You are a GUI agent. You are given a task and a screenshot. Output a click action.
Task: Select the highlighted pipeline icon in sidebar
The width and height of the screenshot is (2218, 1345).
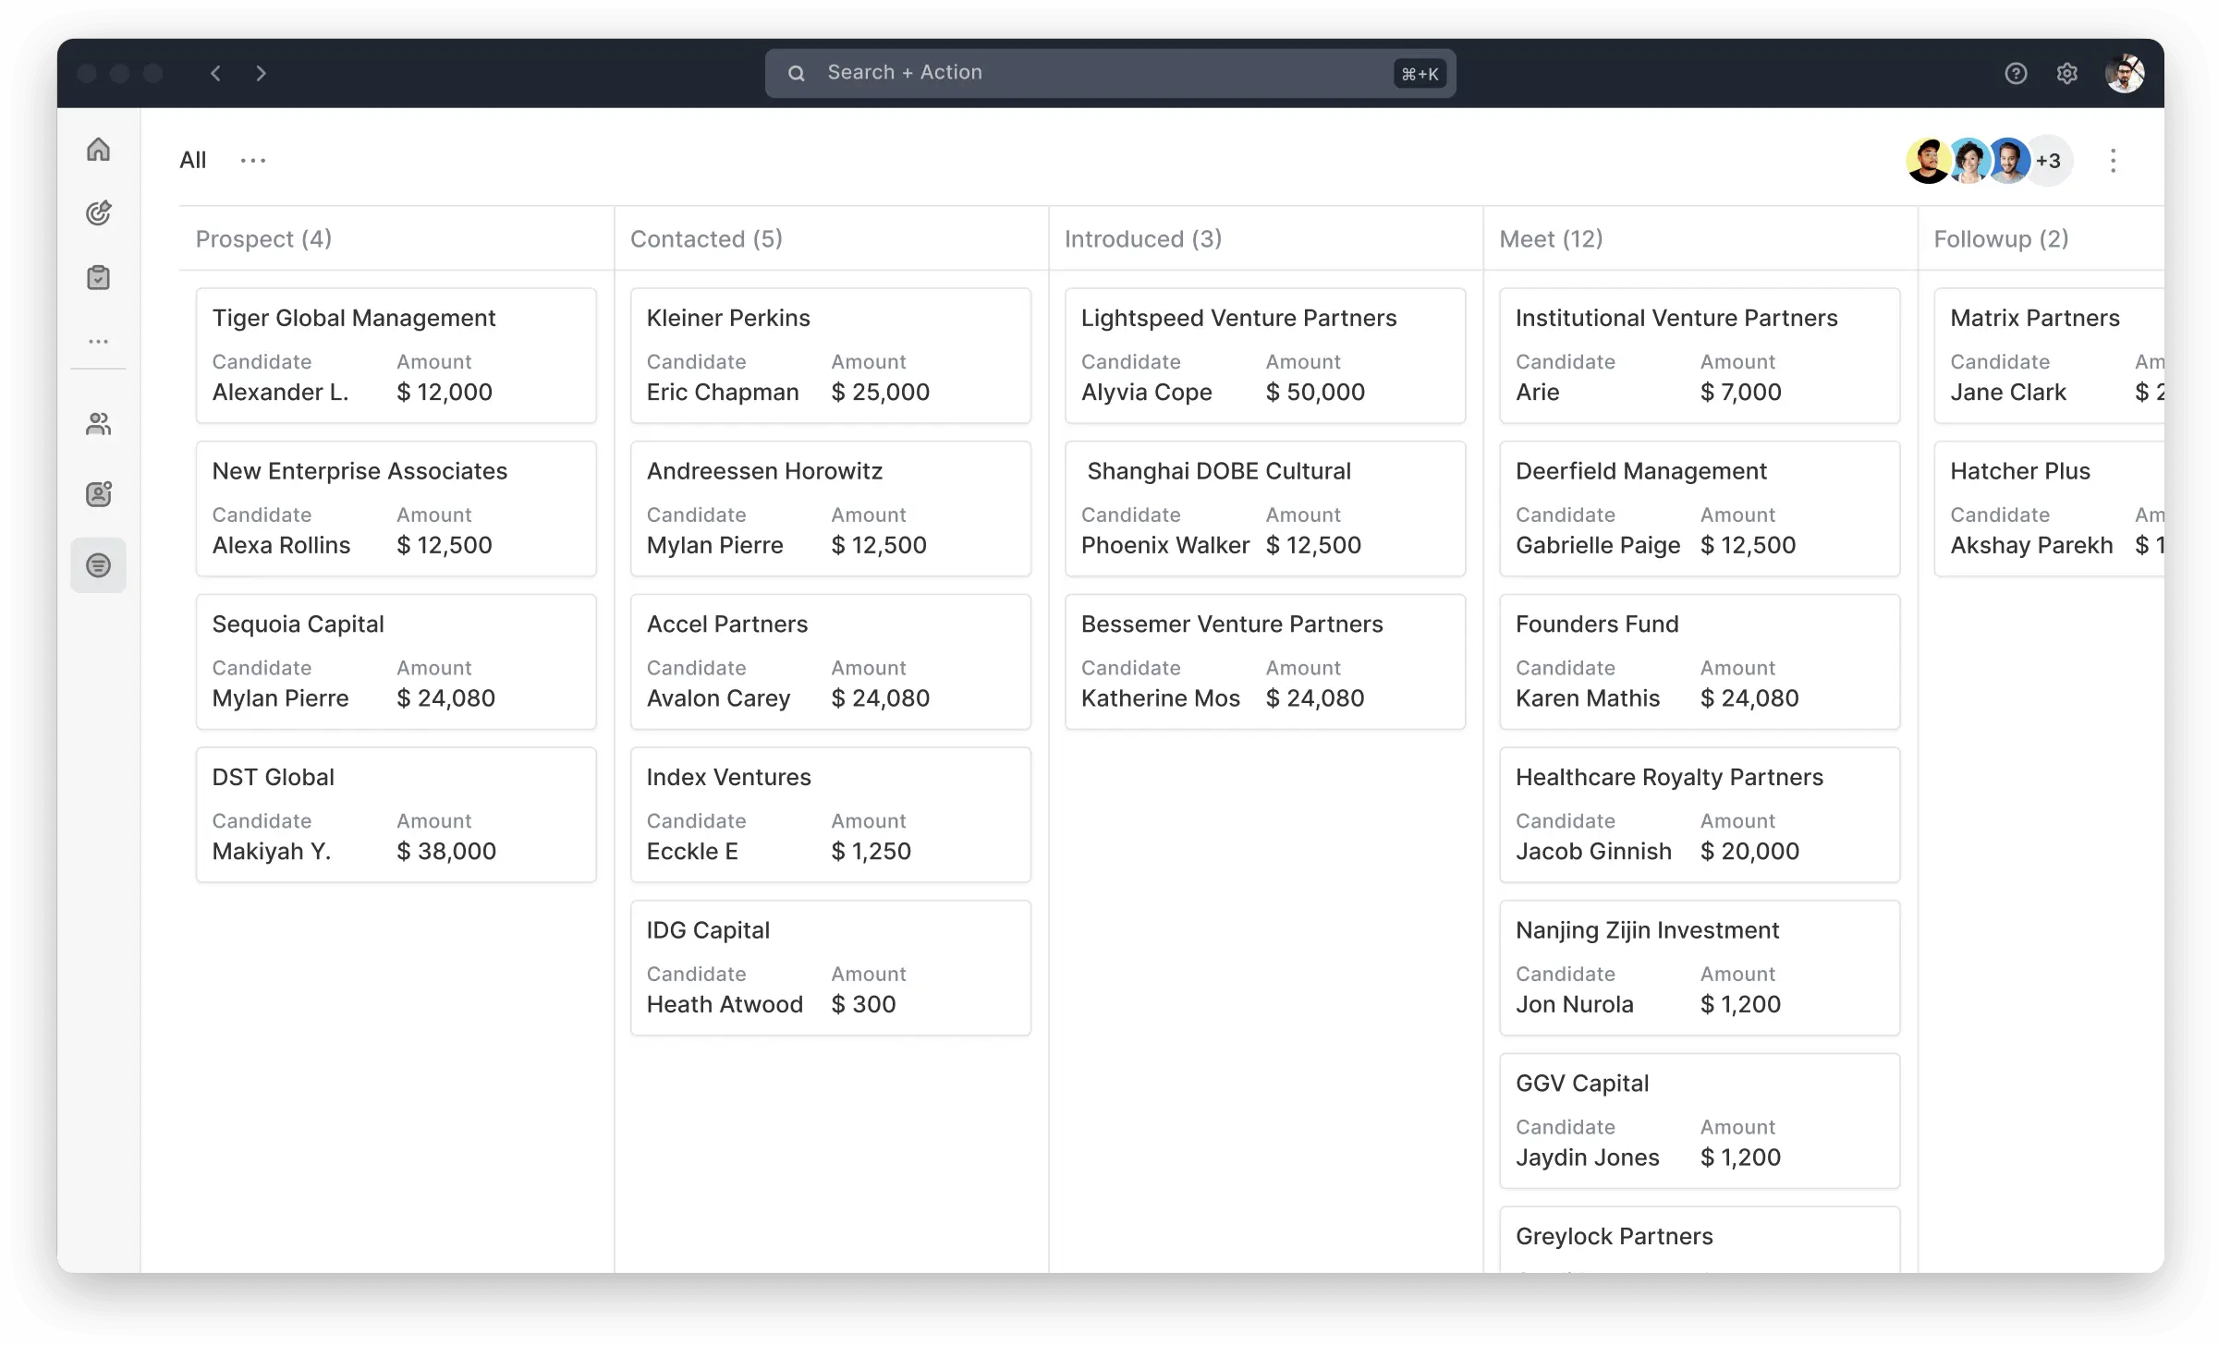[x=98, y=565]
